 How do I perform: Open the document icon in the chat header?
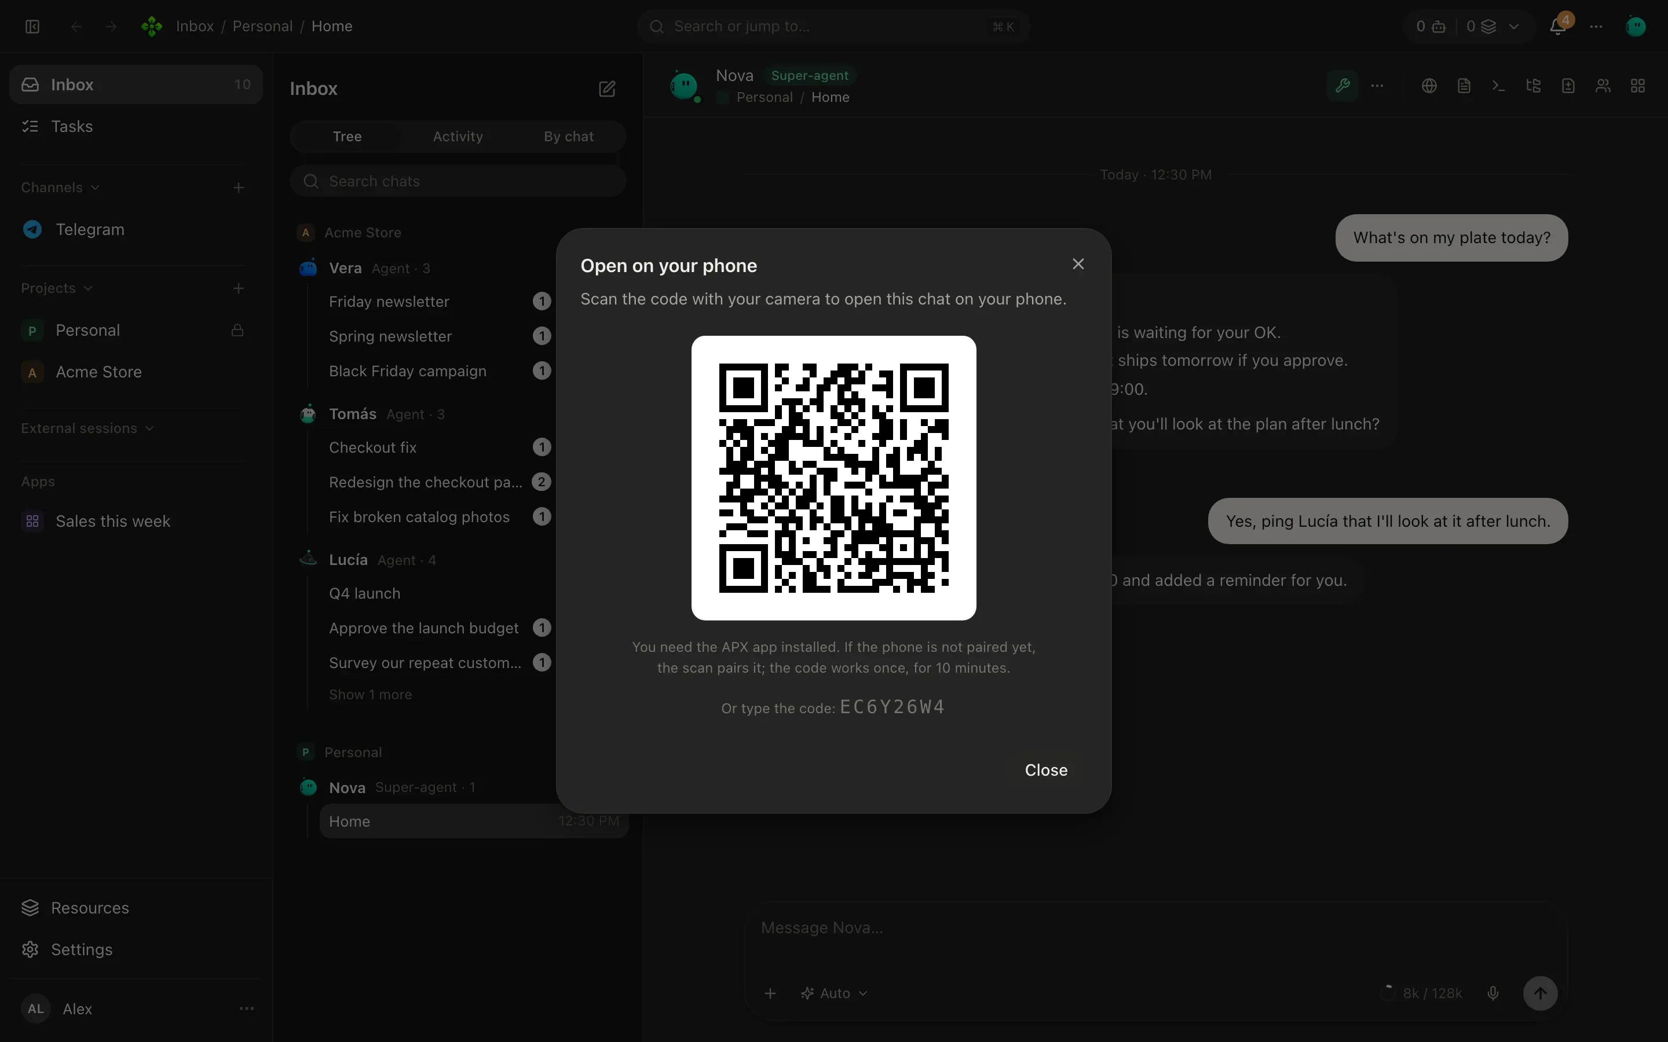1464,86
